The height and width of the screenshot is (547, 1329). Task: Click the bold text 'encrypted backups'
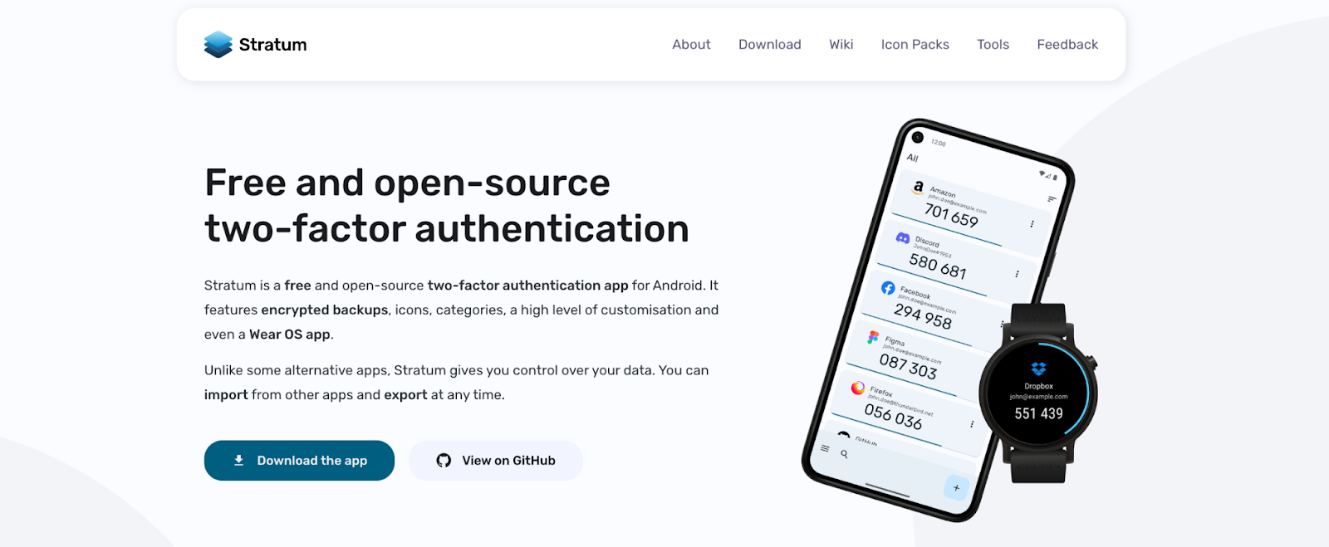point(325,310)
